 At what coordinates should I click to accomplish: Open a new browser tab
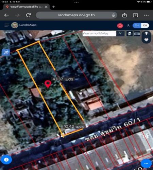point(54,7)
